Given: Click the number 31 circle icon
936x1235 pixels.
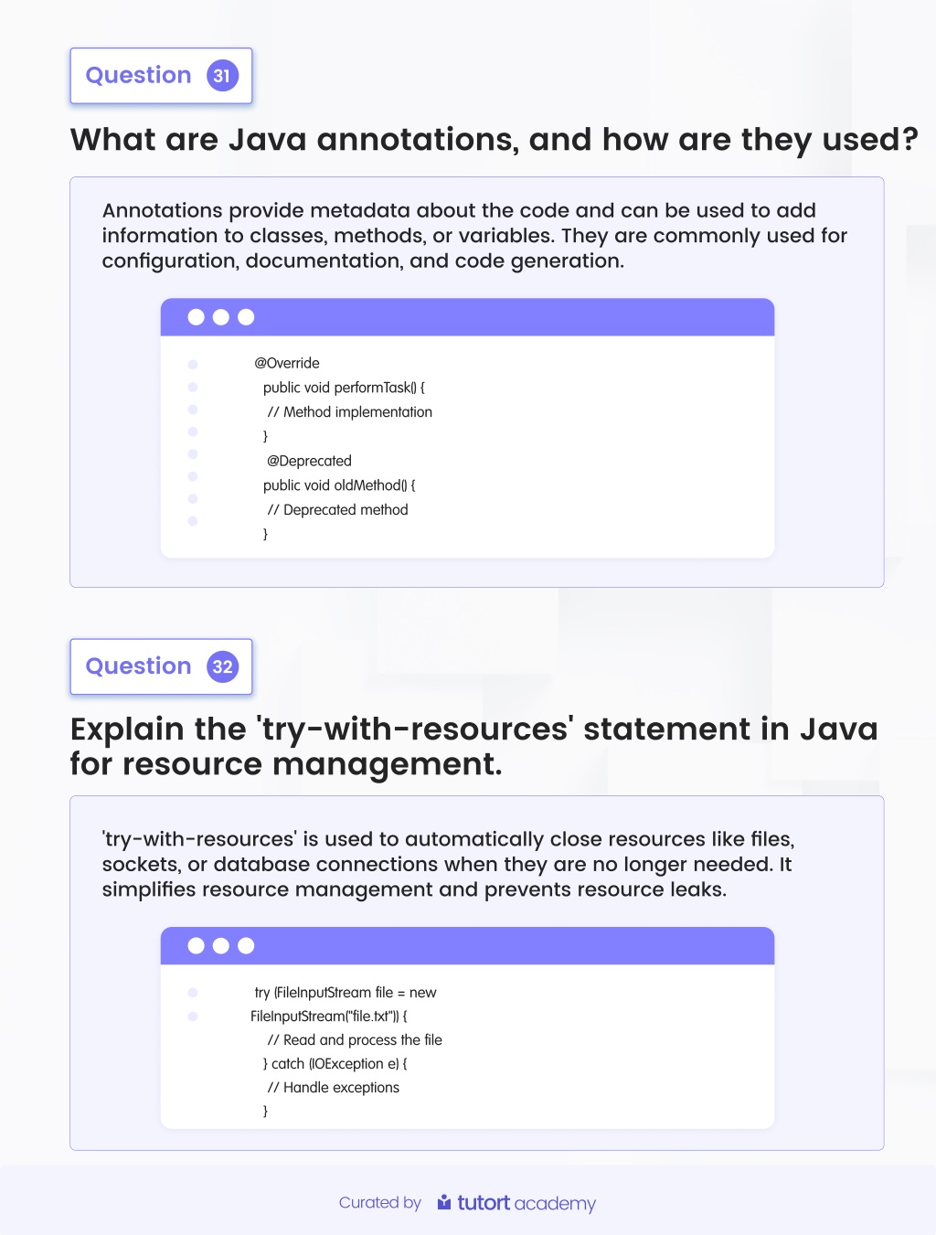Looking at the screenshot, I should [222, 76].
